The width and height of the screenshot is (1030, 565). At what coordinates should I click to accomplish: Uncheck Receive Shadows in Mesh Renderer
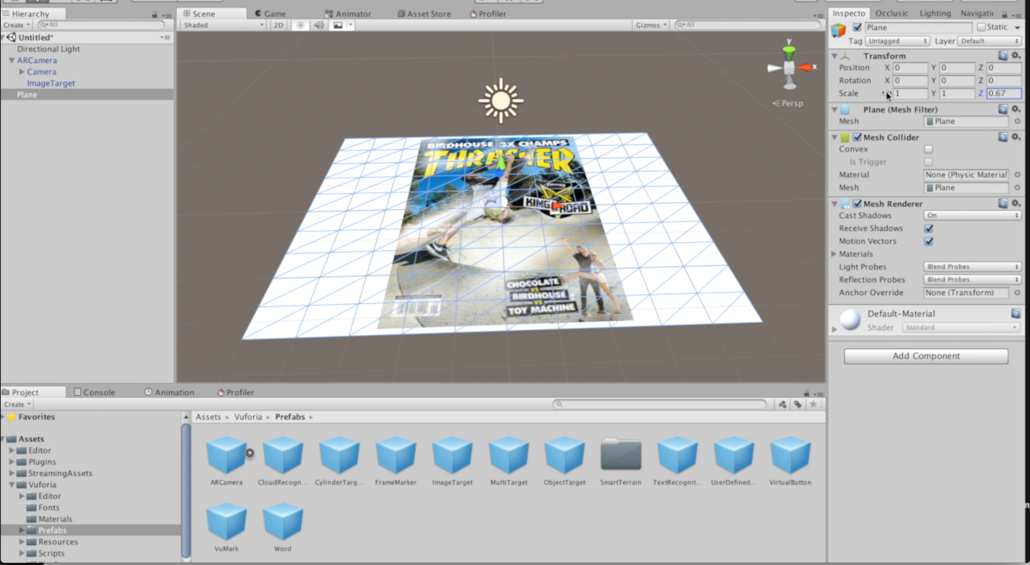coord(929,228)
